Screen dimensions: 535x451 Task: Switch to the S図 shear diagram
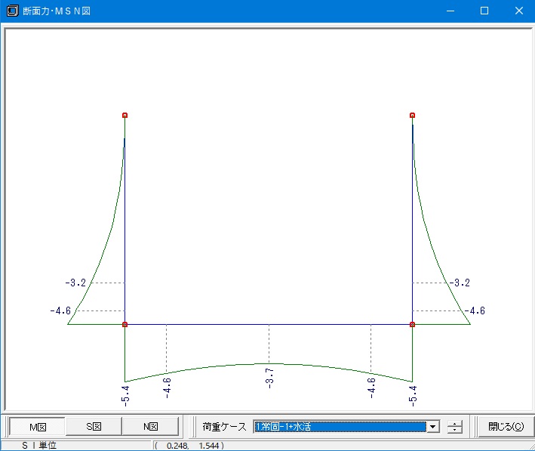point(94,426)
